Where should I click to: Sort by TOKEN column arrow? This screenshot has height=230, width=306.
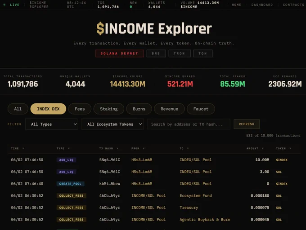pyautogui.click(x=290, y=149)
